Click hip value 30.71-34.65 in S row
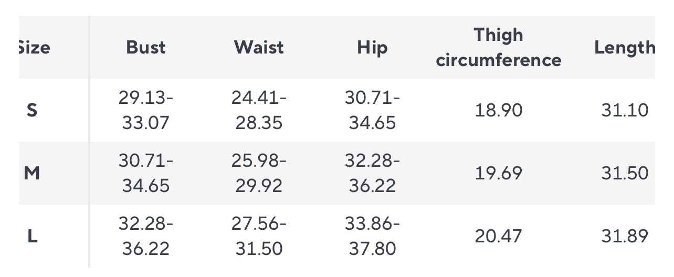 click(x=372, y=110)
